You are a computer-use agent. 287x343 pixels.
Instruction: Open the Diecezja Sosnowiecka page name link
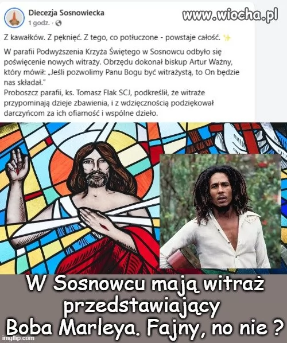tap(67, 13)
